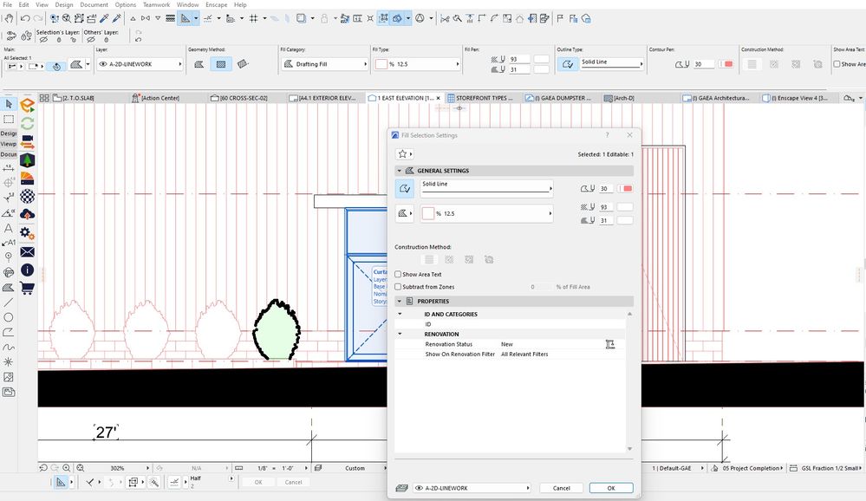Collapse the Renovation section
Screen dimensions: 866x501
coord(400,334)
